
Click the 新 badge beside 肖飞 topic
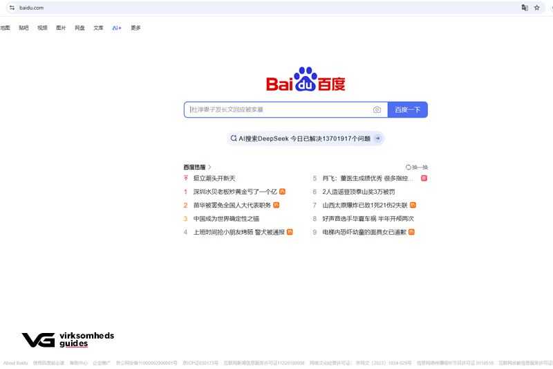click(x=424, y=178)
